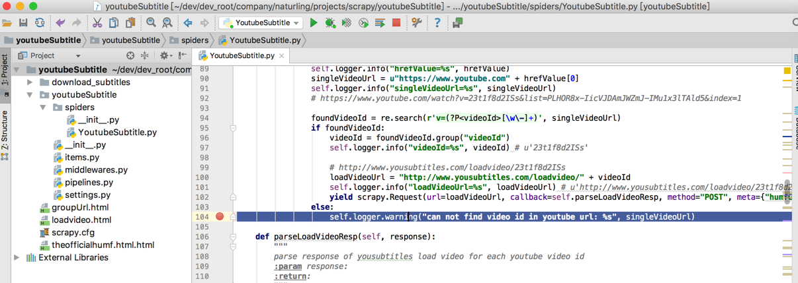The height and width of the screenshot is (283, 798).
Task: Close the YoutubeSubtitle.py editor tab
Action: 282,56
